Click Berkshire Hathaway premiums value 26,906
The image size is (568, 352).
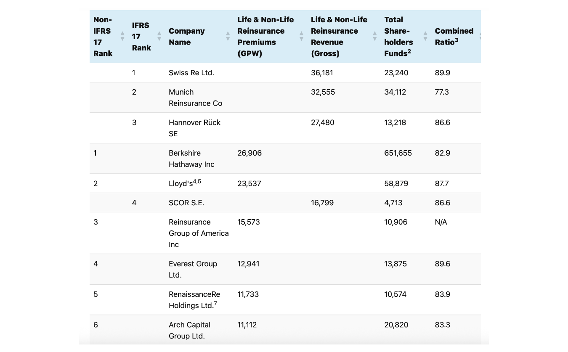coord(249,153)
